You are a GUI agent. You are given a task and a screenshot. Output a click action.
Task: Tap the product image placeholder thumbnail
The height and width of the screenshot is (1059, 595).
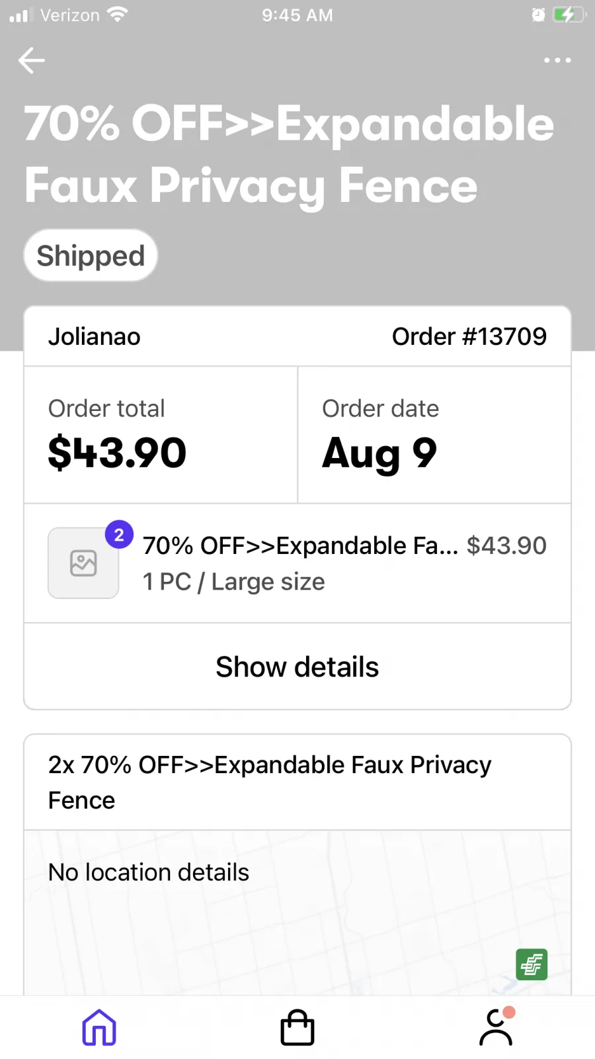pyautogui.click(x=83, y=563)
